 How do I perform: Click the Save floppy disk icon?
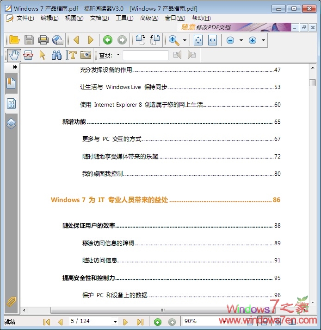[29, 40]
